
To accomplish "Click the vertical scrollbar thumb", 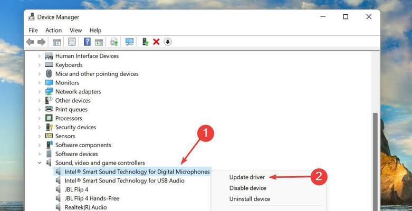I will [375, 161].
